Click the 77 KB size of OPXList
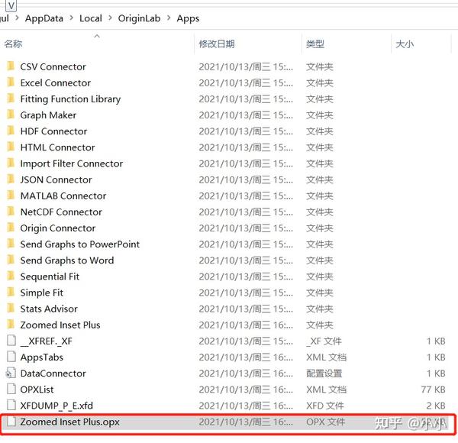Screen dimensions: 458x443 [x=433, y=390]
